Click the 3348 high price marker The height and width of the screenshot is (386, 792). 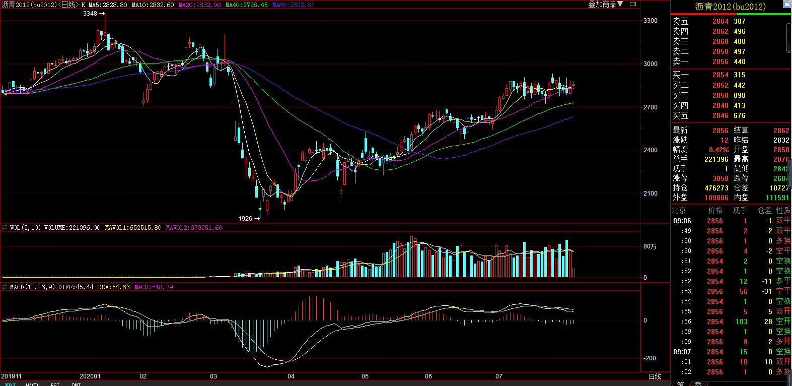[x=90, y=14]
